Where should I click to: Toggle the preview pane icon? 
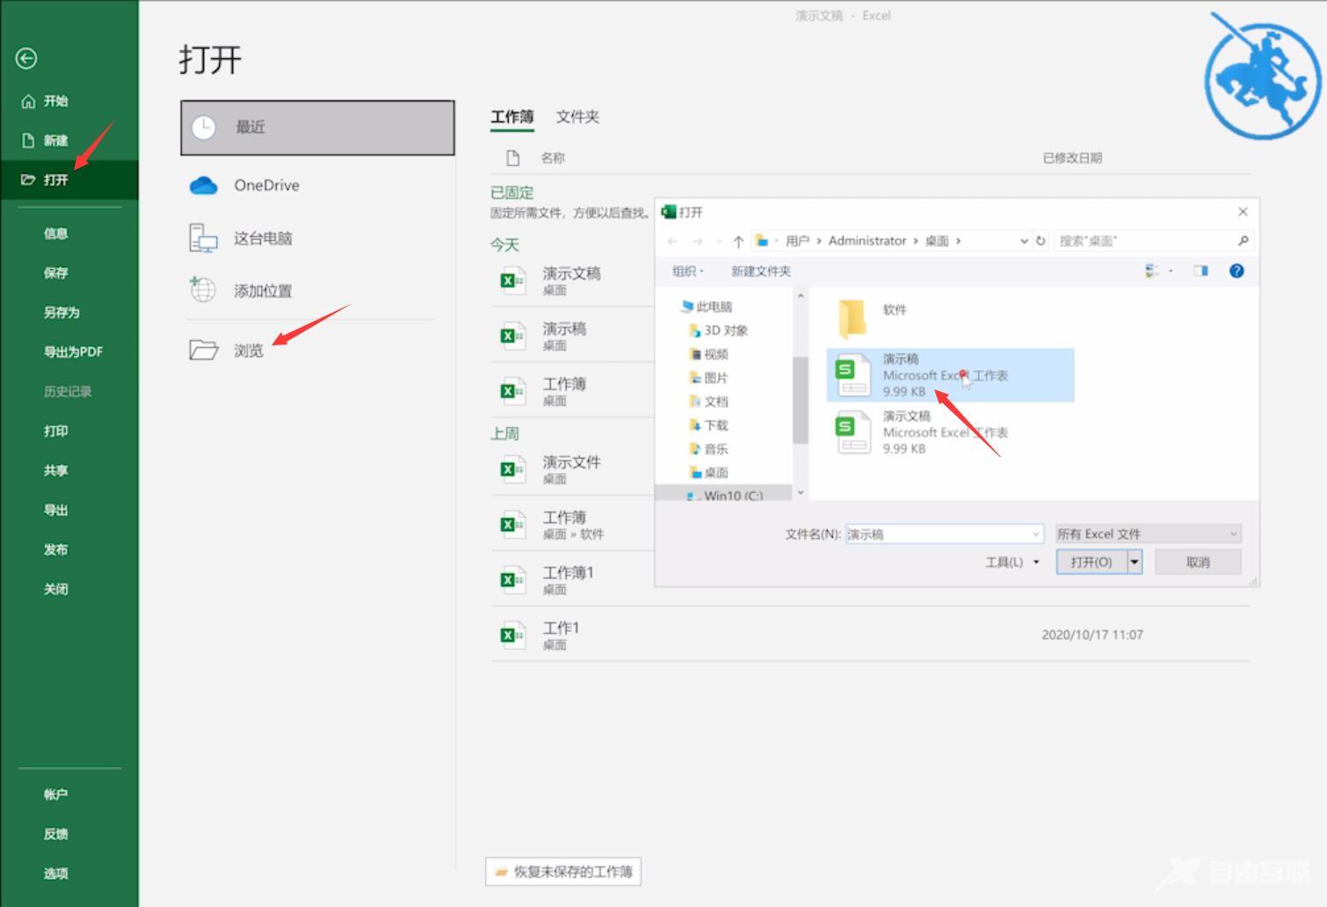[x=1200, y=271]
